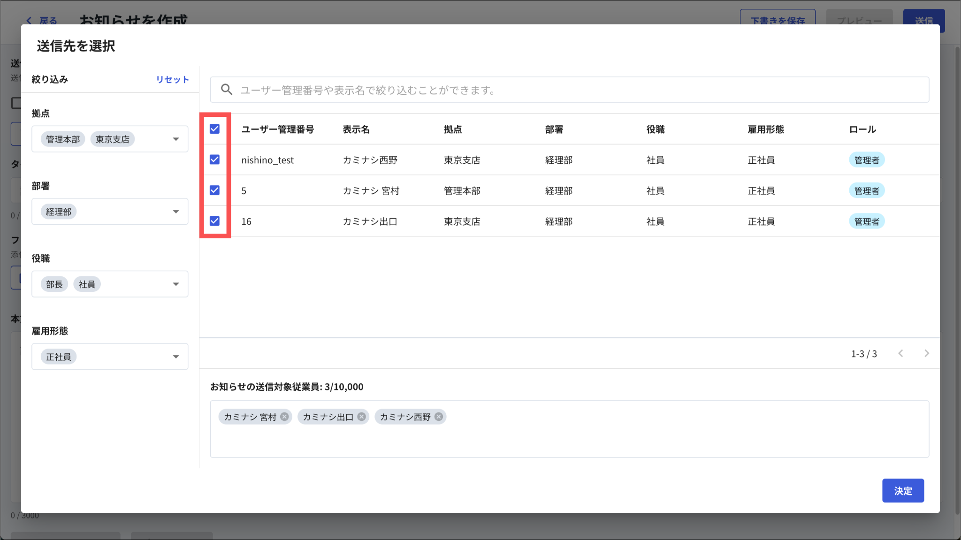Remove カミナシ 宮村 chip with x icon

[284, 417]
